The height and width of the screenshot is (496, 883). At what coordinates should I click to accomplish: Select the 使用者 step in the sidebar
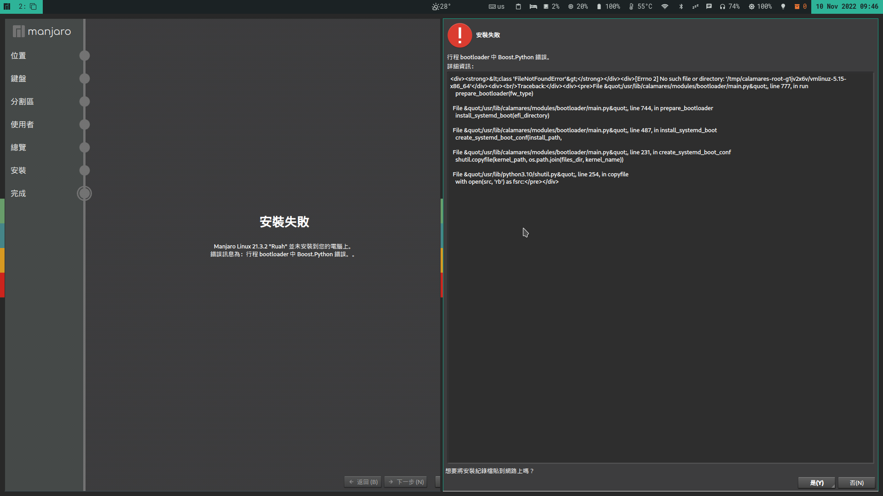(x=21, y=124)
